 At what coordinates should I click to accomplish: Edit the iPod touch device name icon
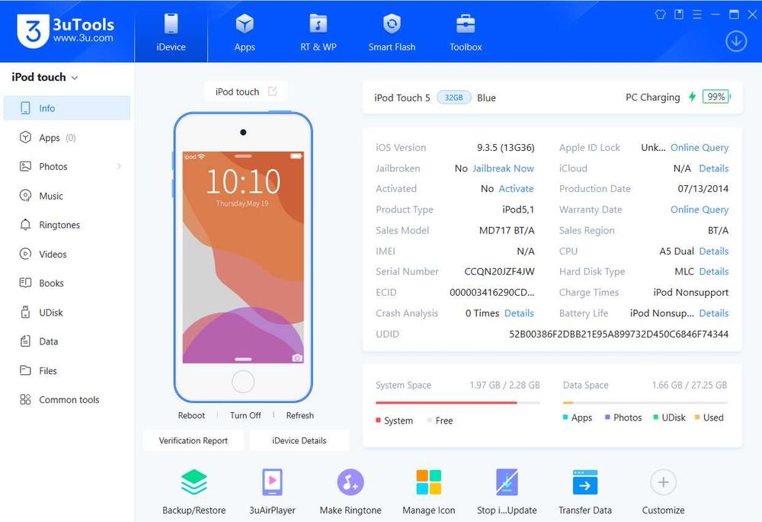[273, 91]
